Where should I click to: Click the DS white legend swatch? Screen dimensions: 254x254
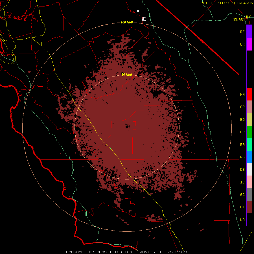(249, 169)
